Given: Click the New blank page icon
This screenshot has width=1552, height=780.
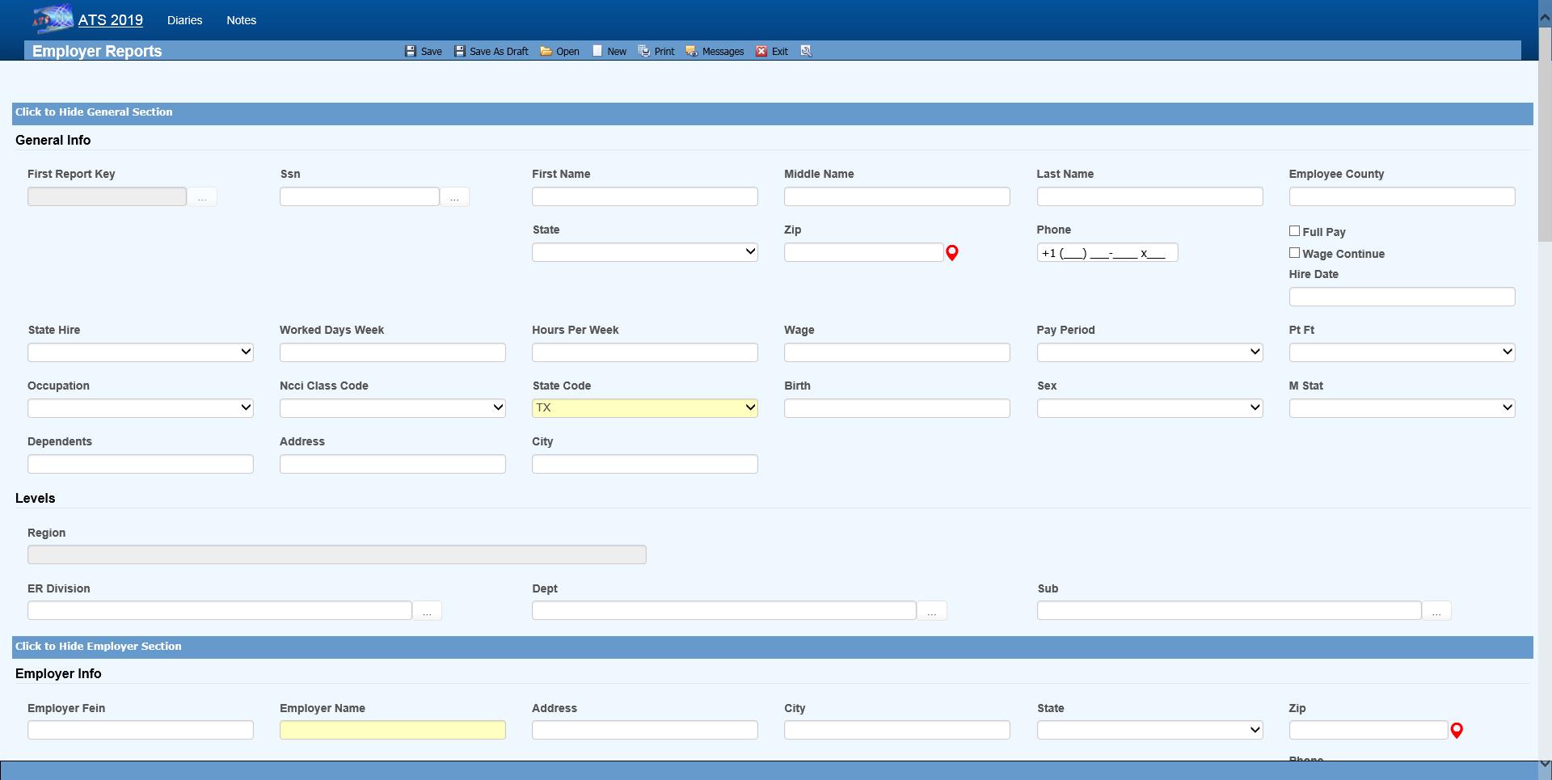Looking at the screenshot, I should click(x=597, y=51).
